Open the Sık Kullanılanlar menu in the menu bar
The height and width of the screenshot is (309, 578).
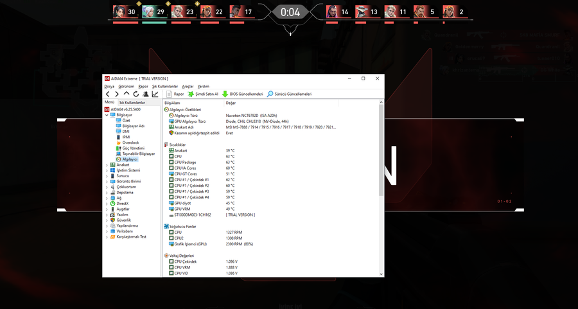(x=165, y=86)
